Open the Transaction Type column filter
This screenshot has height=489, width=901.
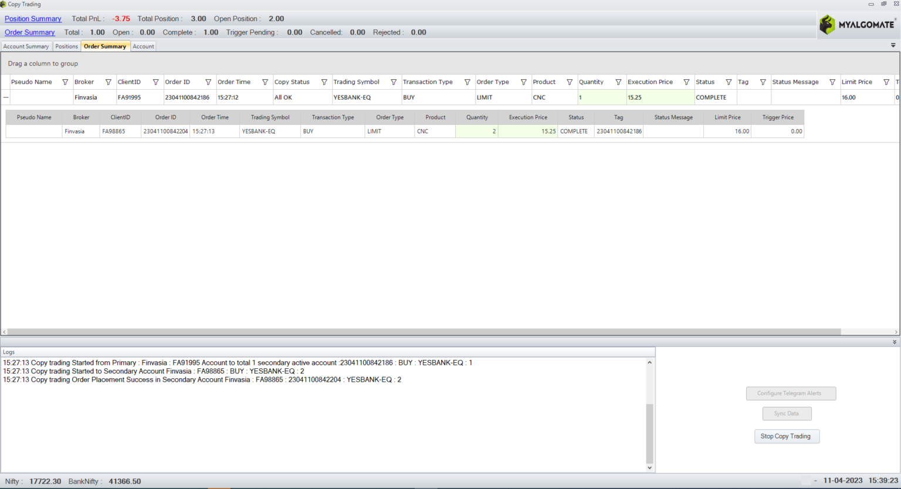(468, 82)
